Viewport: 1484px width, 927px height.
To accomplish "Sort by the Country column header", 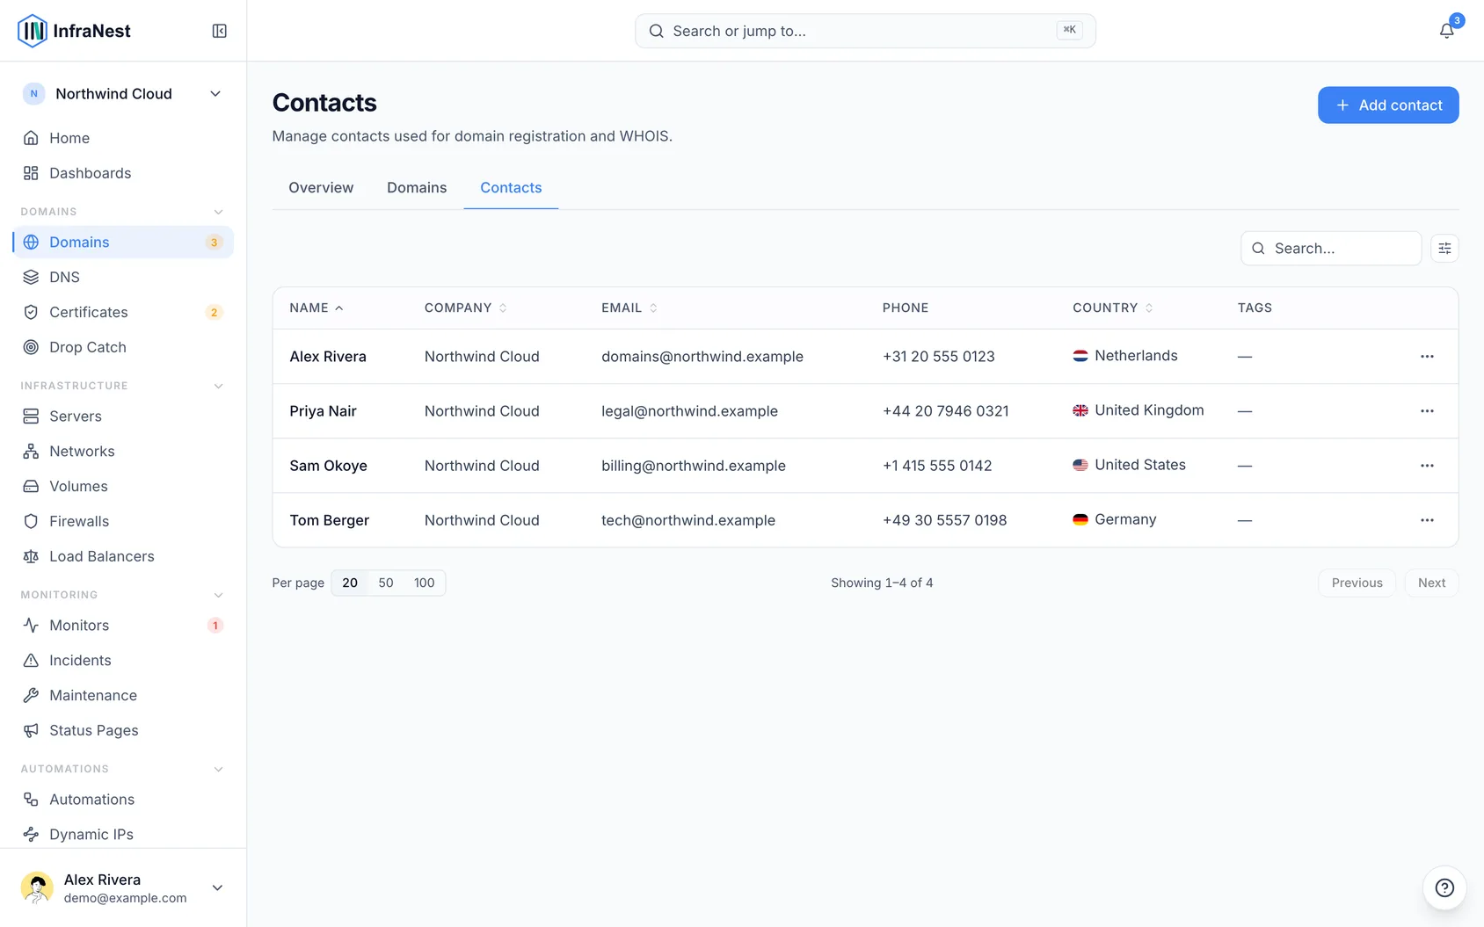I will coord(1113,308).
